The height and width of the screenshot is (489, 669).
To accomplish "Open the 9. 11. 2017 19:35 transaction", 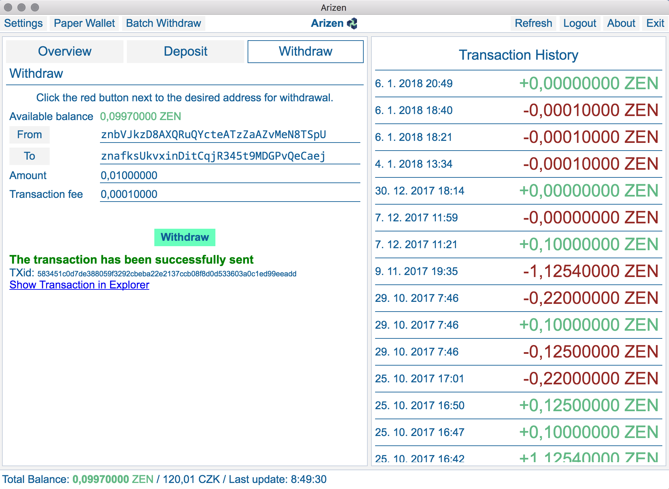I will pyautogui.click(x=518, y=271).
